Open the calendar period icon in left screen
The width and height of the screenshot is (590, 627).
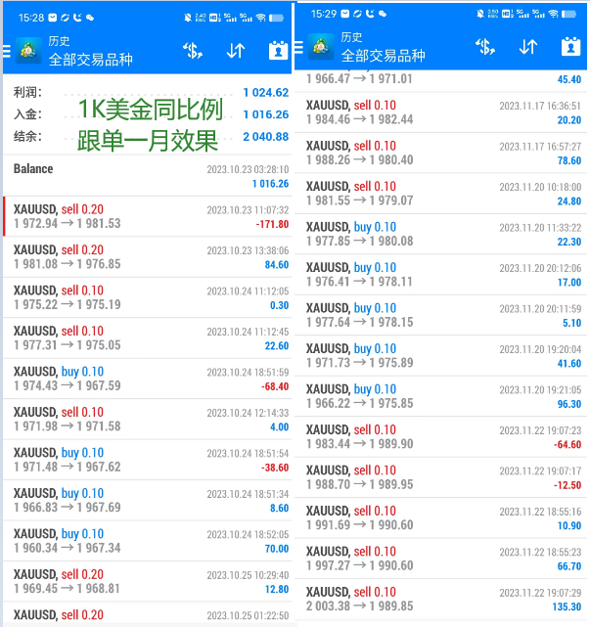(x=279, y=51)
